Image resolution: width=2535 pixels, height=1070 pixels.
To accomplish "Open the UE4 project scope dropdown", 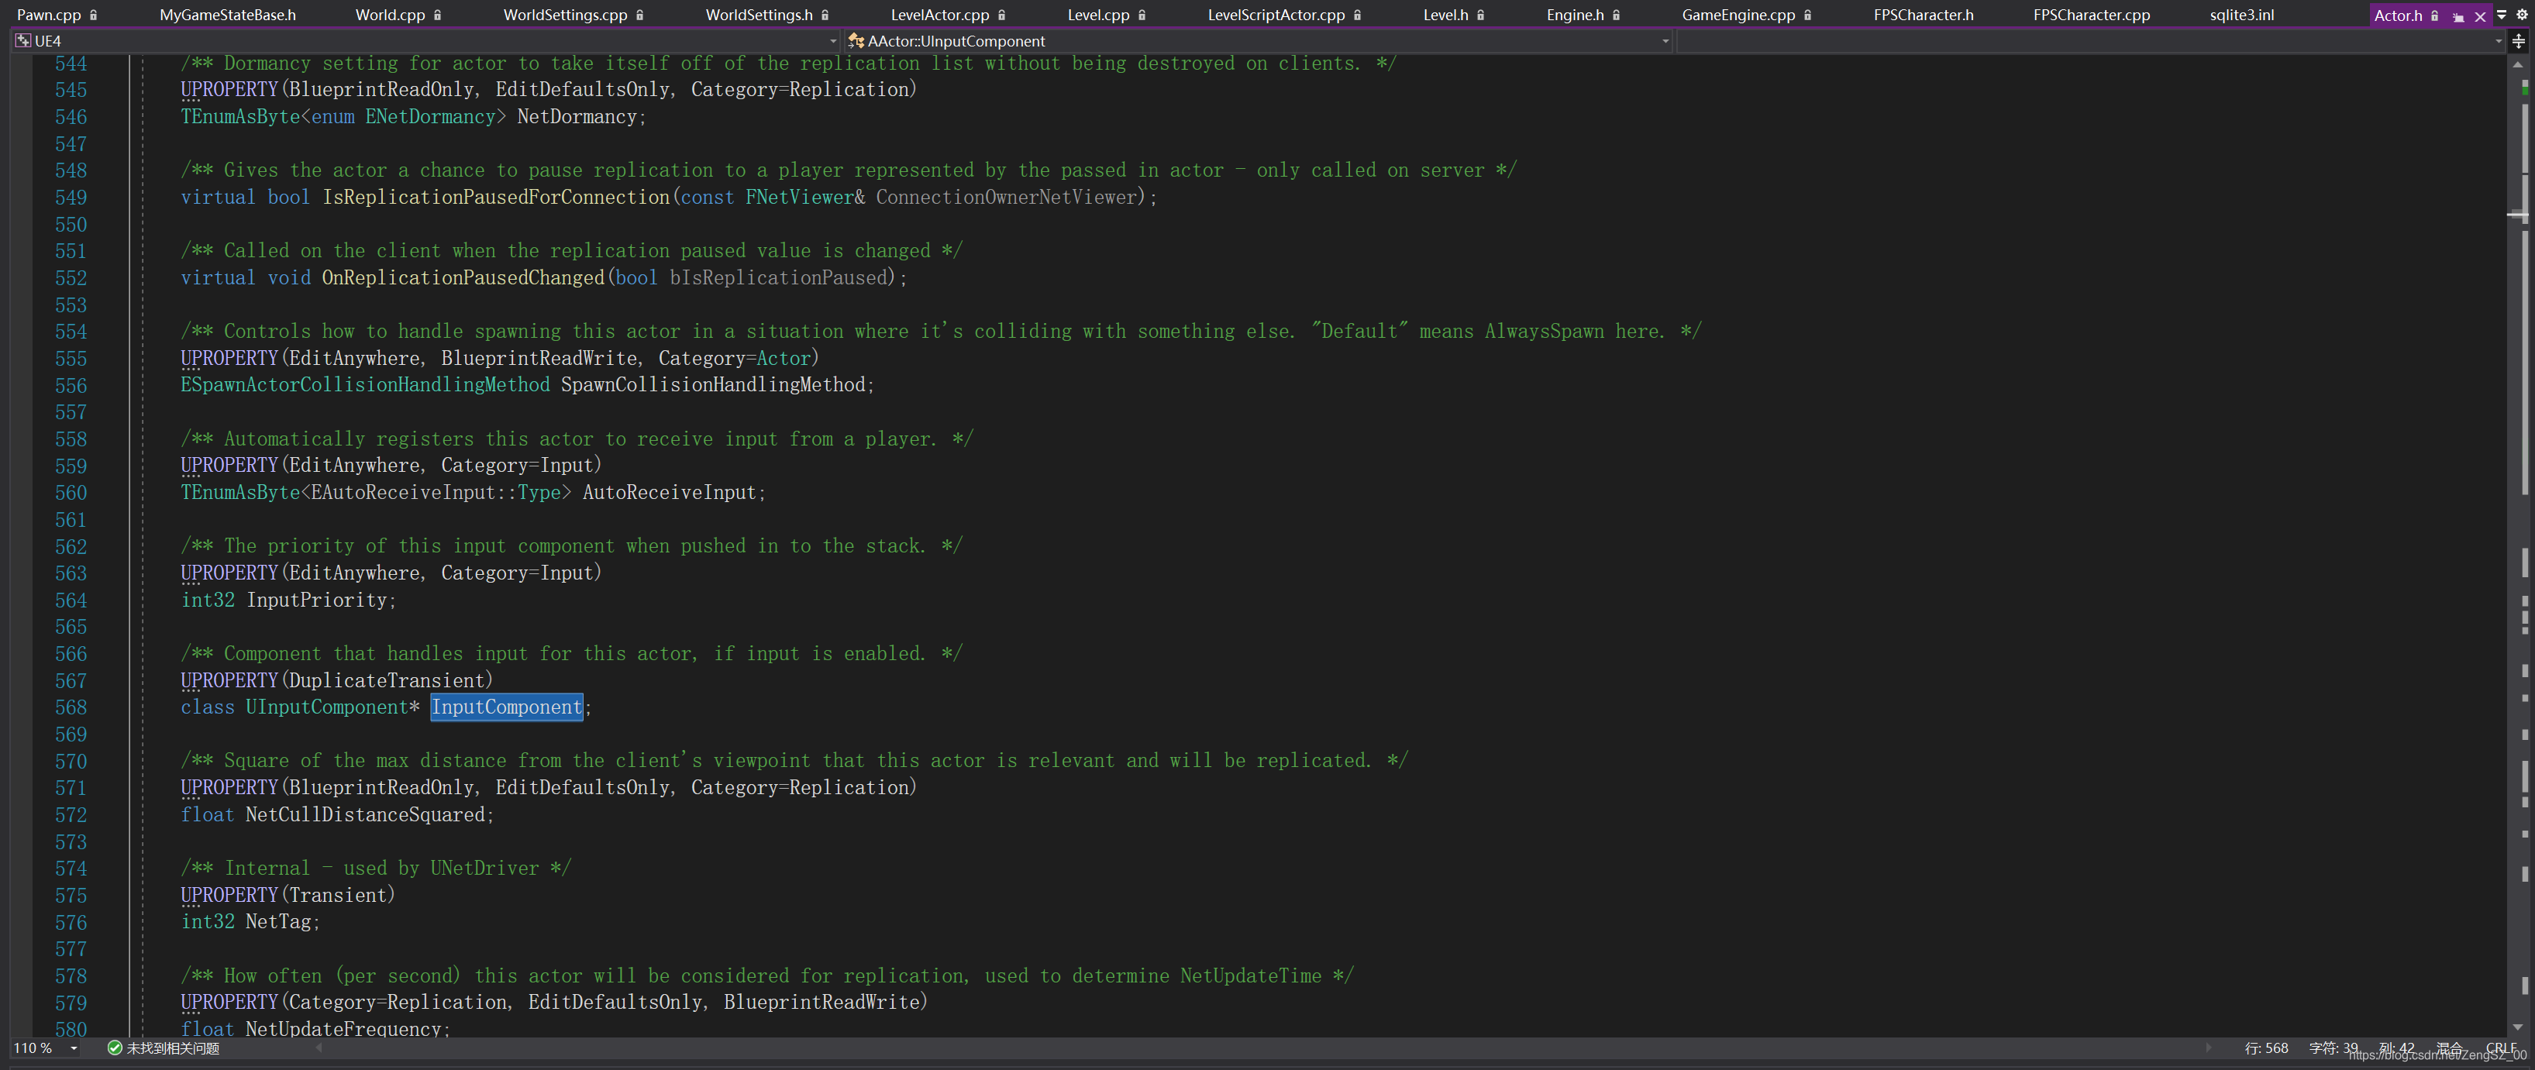I will click(832, 41).
